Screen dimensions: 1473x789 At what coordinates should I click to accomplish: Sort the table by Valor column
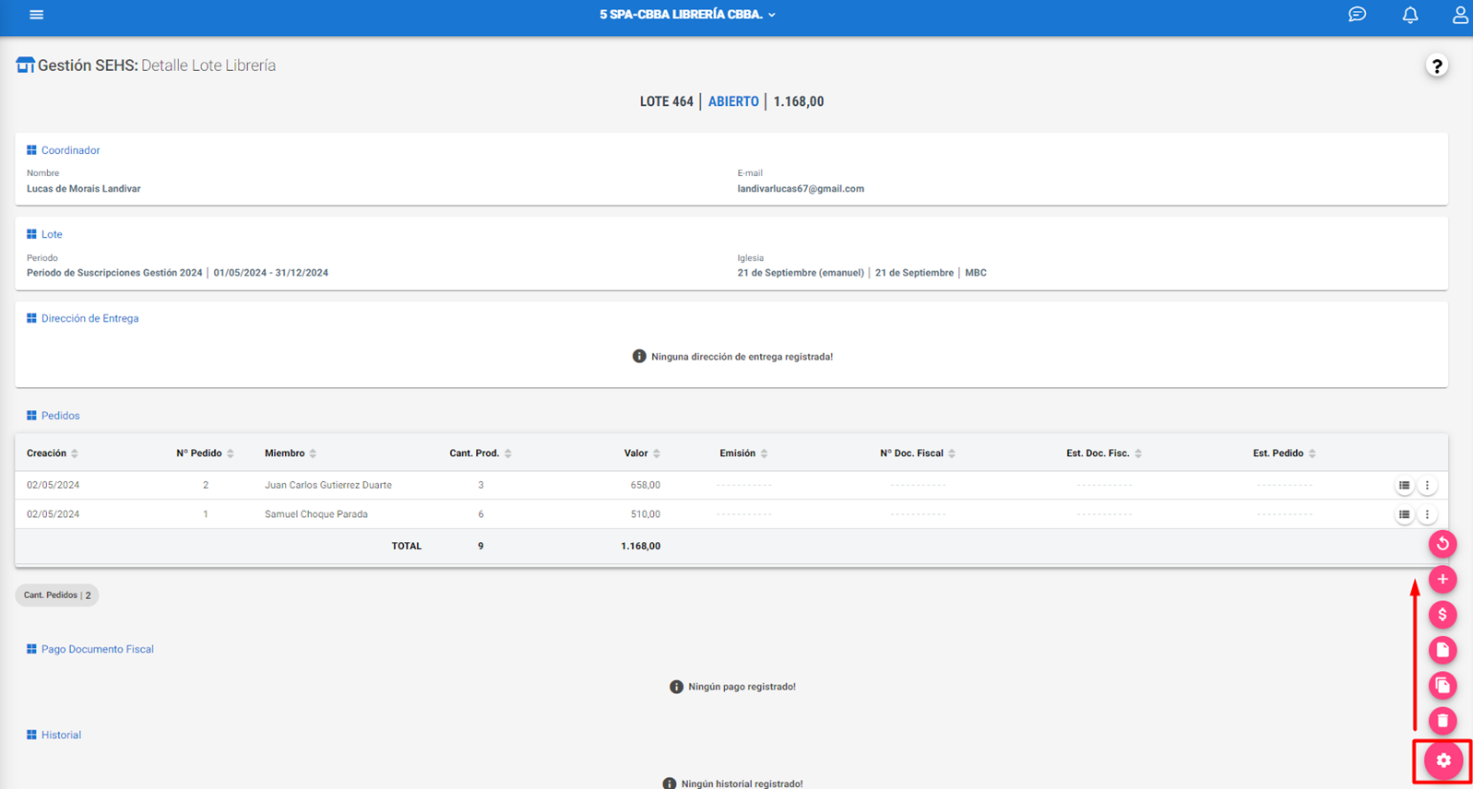click(x=642, y=453)
